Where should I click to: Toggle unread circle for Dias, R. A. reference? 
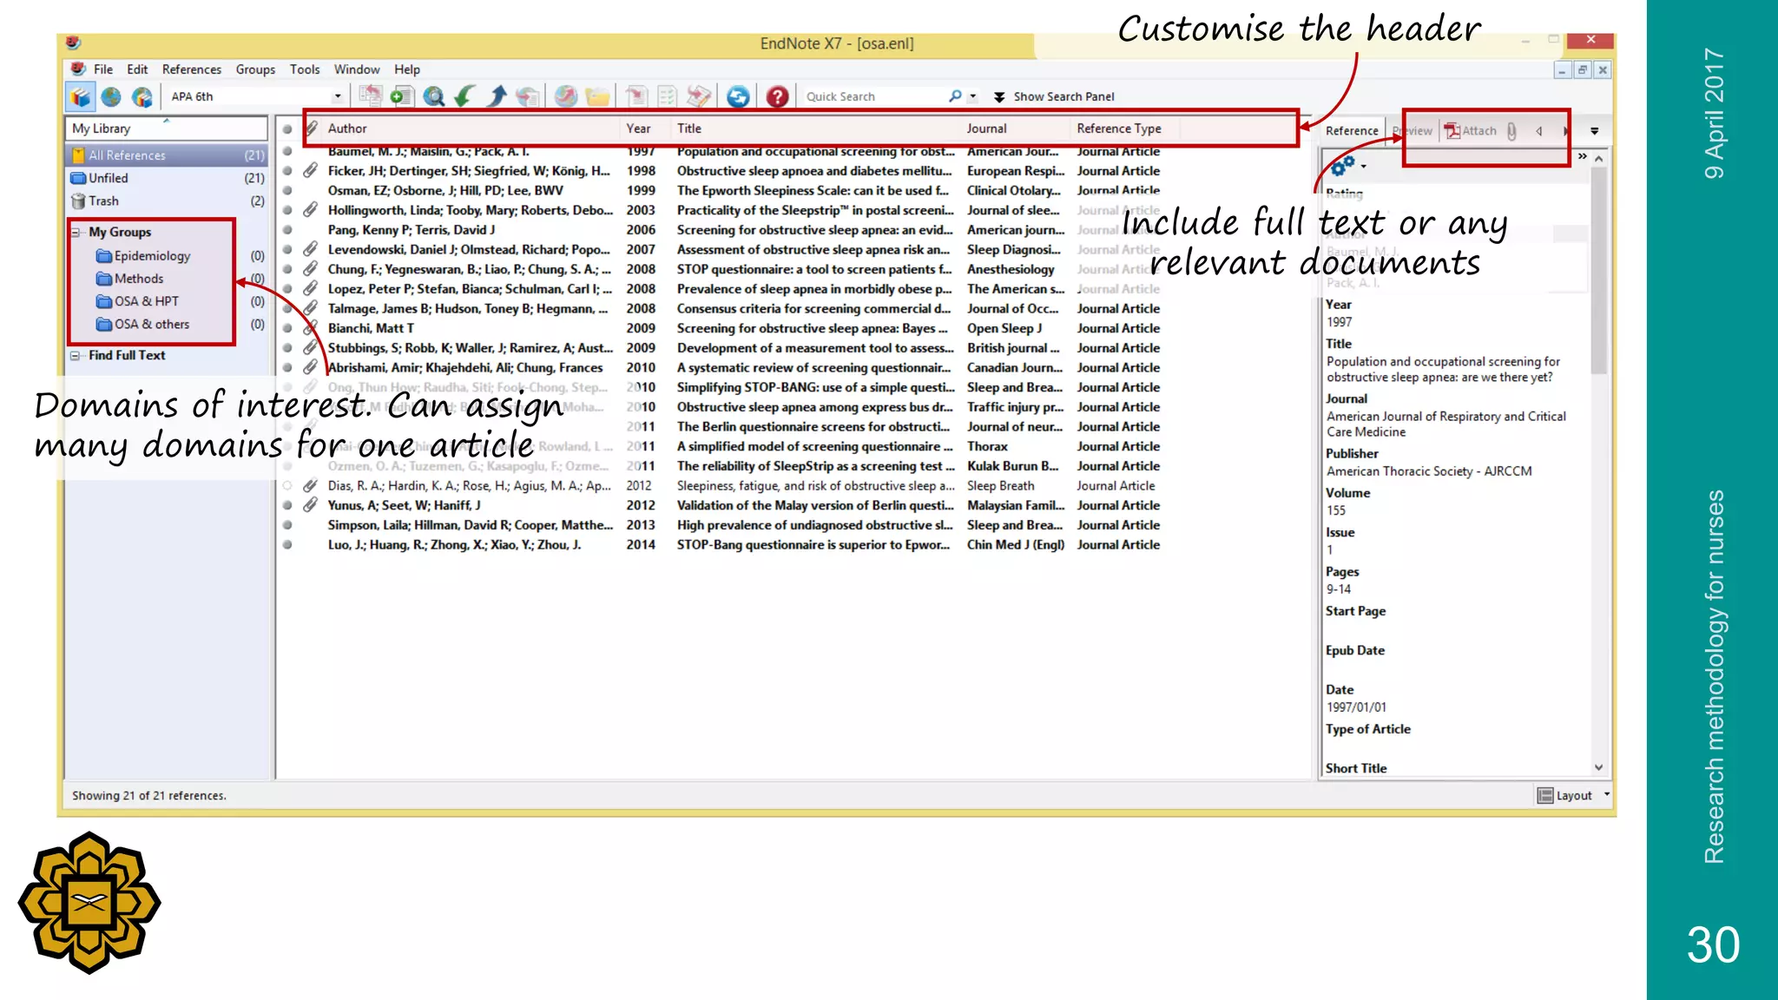[x=287, y=486]
